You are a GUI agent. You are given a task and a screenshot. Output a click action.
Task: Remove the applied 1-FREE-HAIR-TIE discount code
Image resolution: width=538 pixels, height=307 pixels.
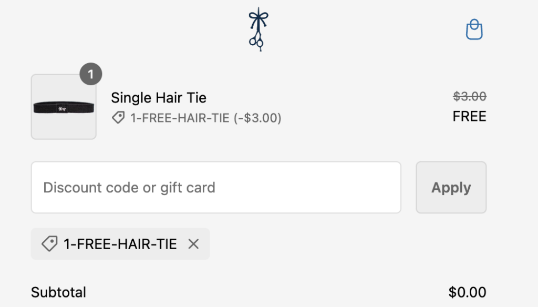click(194, 244)
